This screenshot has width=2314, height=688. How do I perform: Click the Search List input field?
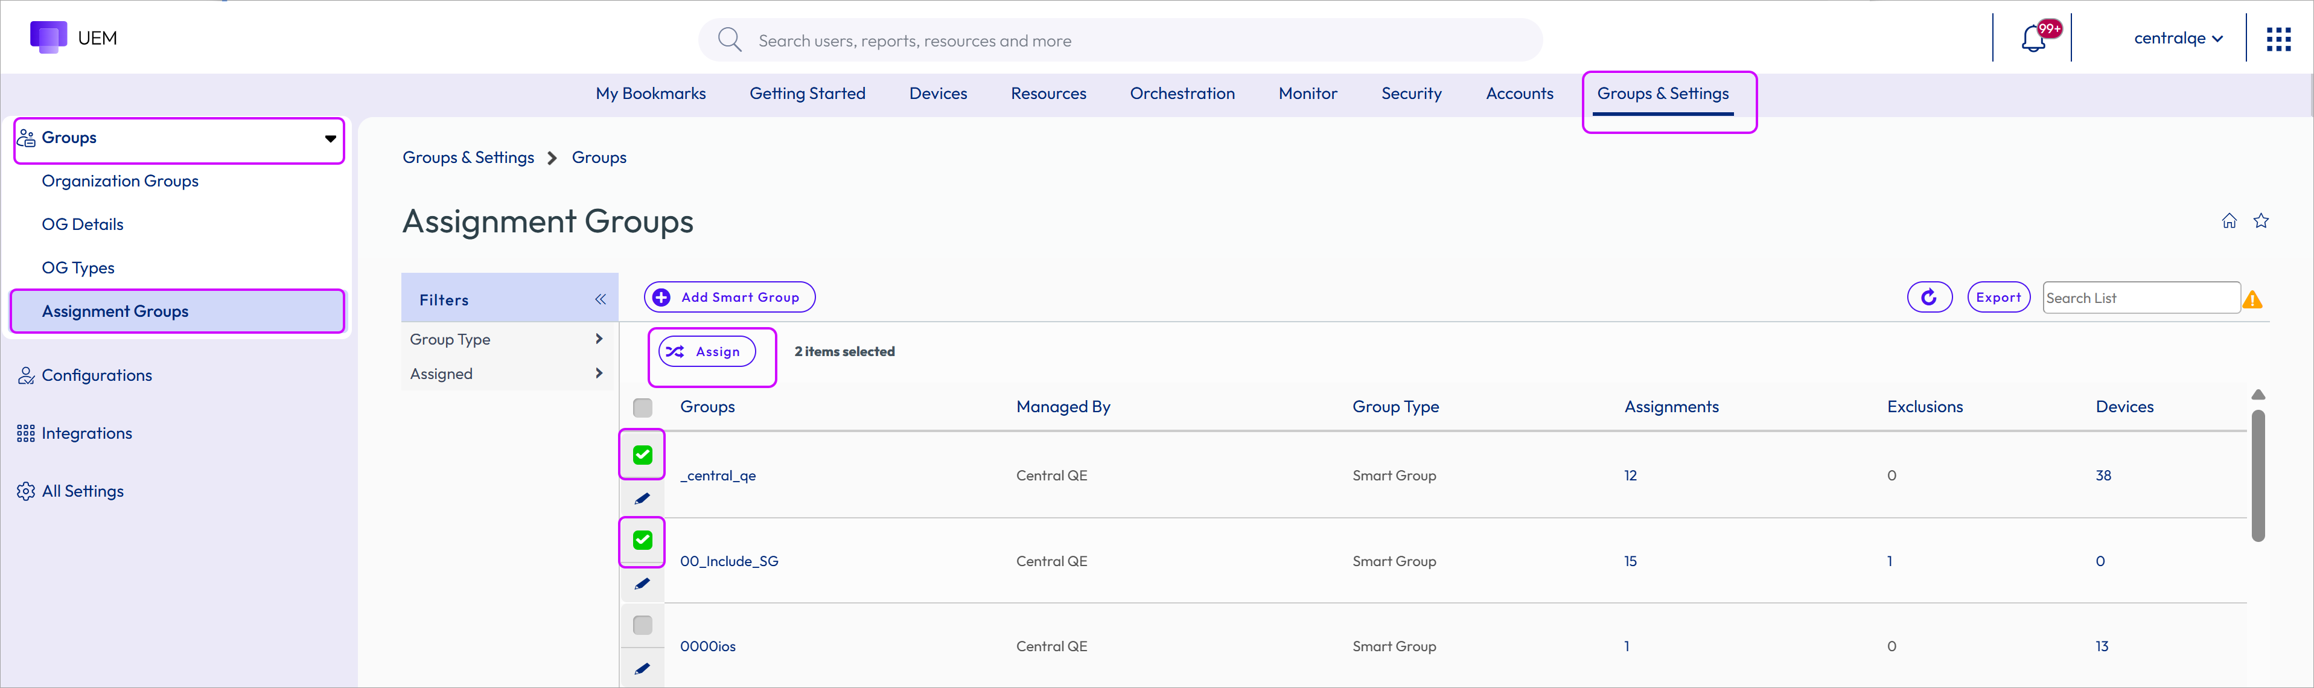click(2141, 298)
